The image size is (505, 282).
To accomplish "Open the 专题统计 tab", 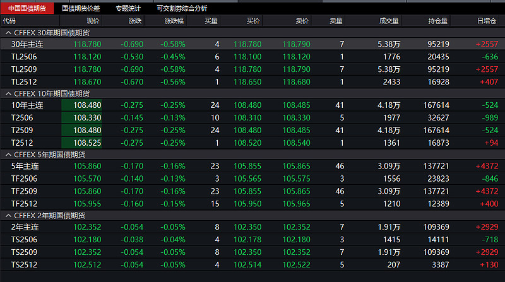I will click(128, 8).
